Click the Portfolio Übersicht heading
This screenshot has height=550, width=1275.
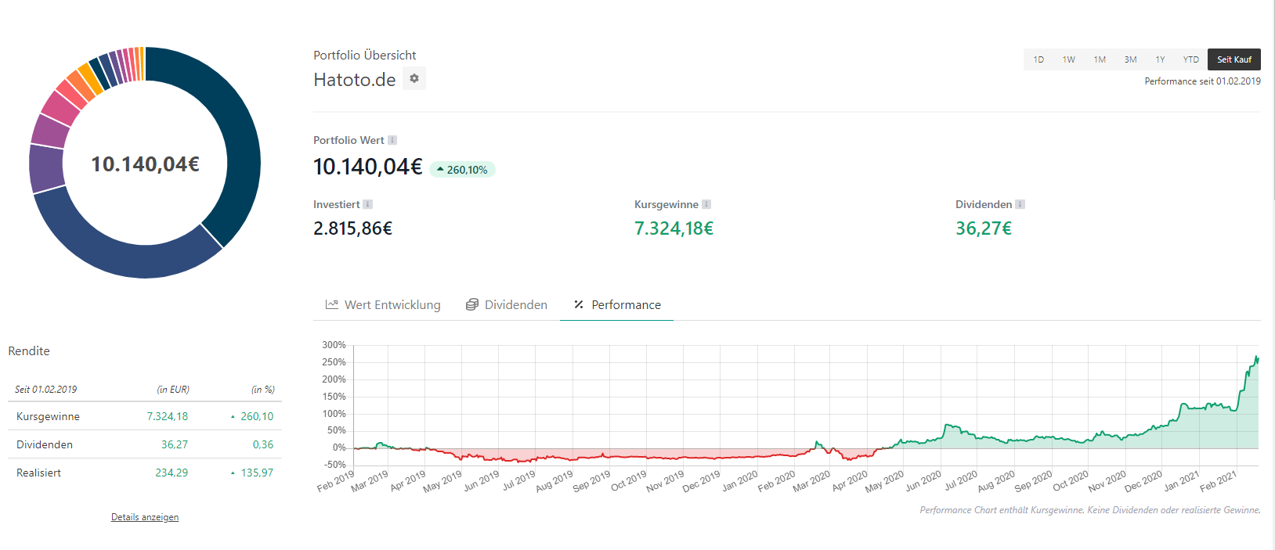coord(365,55)
